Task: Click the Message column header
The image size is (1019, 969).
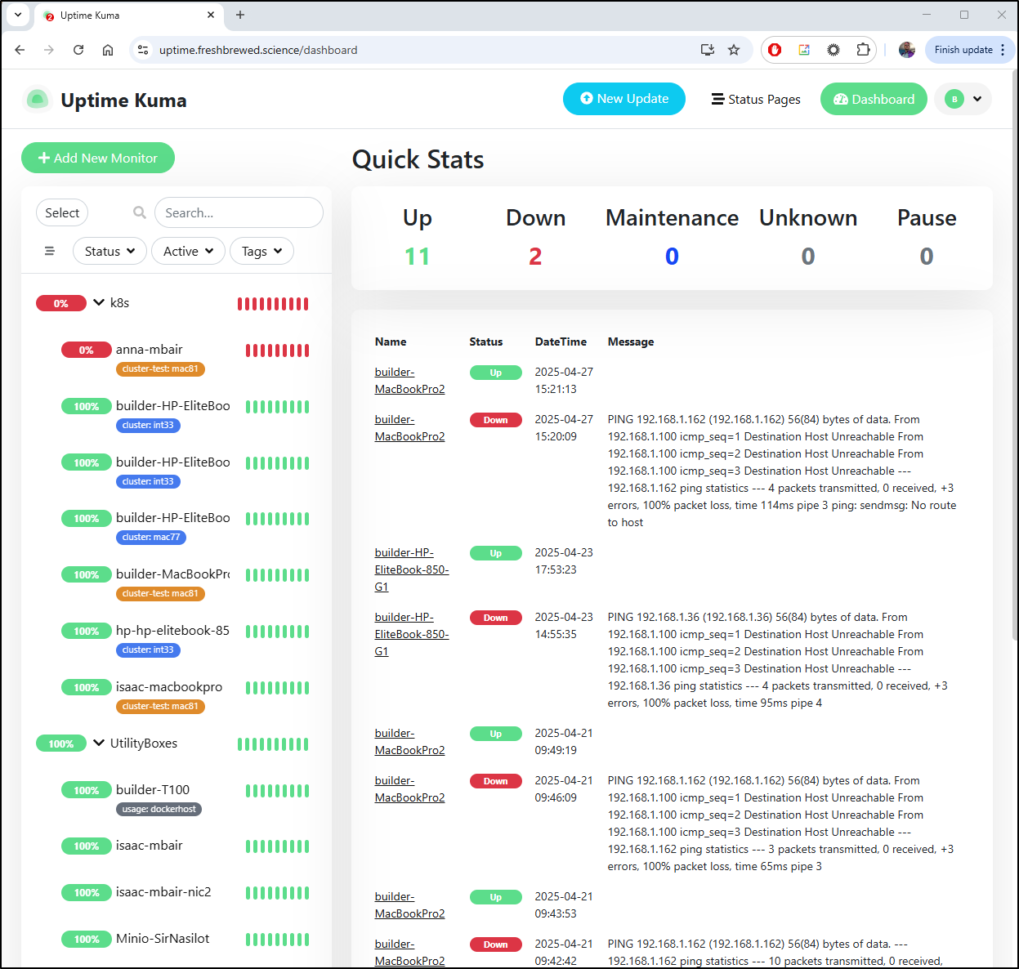Action: coord(631,342)
